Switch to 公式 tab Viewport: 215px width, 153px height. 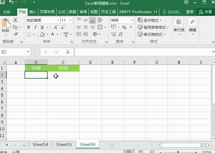62,12
